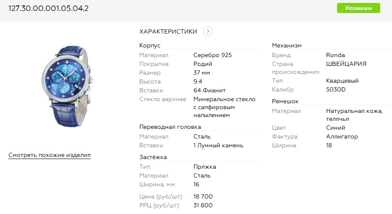Click the РРЦ value 31 800
392x214 pixels.
click(x=203, y=205)
